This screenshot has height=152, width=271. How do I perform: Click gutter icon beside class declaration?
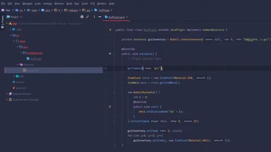click(110, 30)
